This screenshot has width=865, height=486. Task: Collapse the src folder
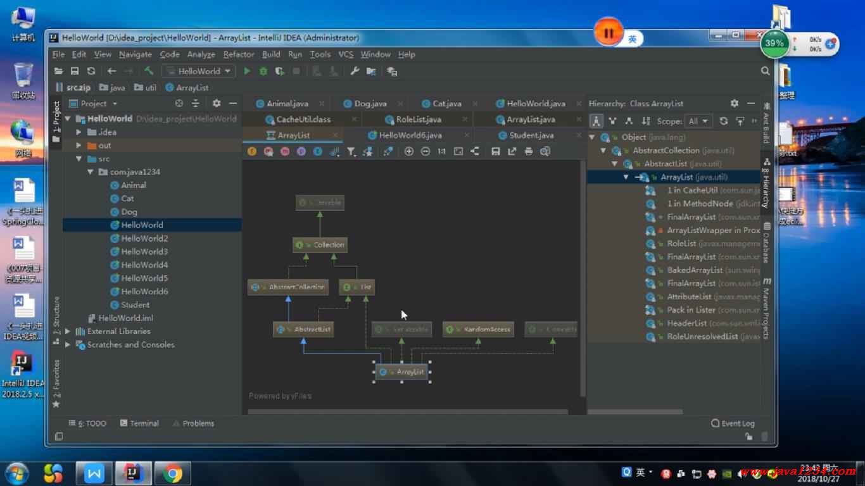[x=79, y=159]
